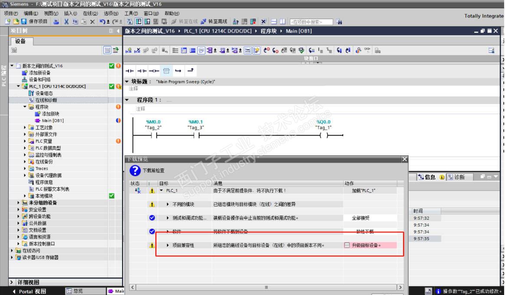Open the 帮助(H) menu
Screen dimensions: 505x295
172,13
